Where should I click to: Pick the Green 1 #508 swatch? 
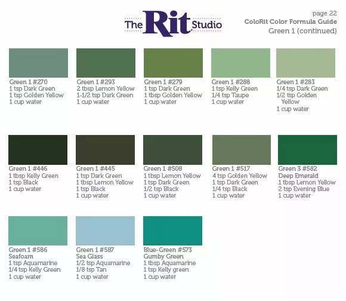(x=172, y=150)
